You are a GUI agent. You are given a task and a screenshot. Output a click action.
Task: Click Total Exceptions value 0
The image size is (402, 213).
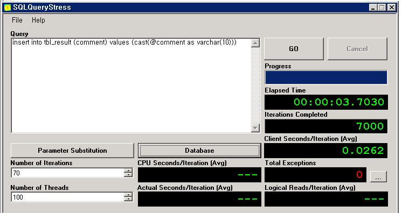click(359, 175)
